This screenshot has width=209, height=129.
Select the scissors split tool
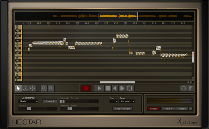pos(25,88)
